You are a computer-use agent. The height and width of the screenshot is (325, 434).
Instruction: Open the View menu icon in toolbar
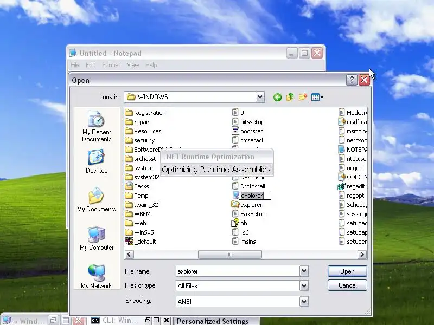click(317, 97)
